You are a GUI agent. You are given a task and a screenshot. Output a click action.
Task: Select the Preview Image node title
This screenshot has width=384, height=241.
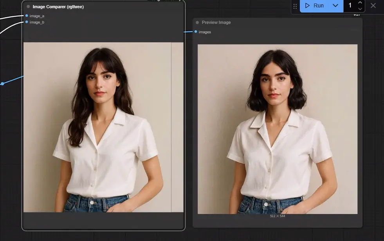click(x=216, y=23)
